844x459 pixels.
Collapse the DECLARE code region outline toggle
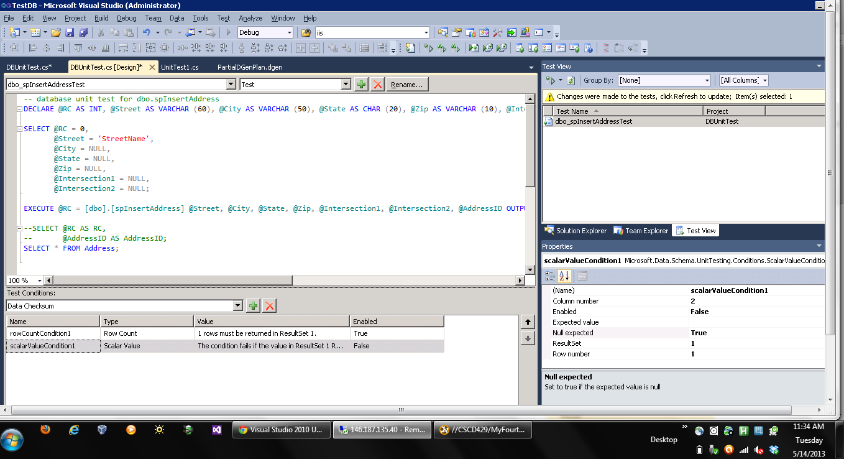19,109
